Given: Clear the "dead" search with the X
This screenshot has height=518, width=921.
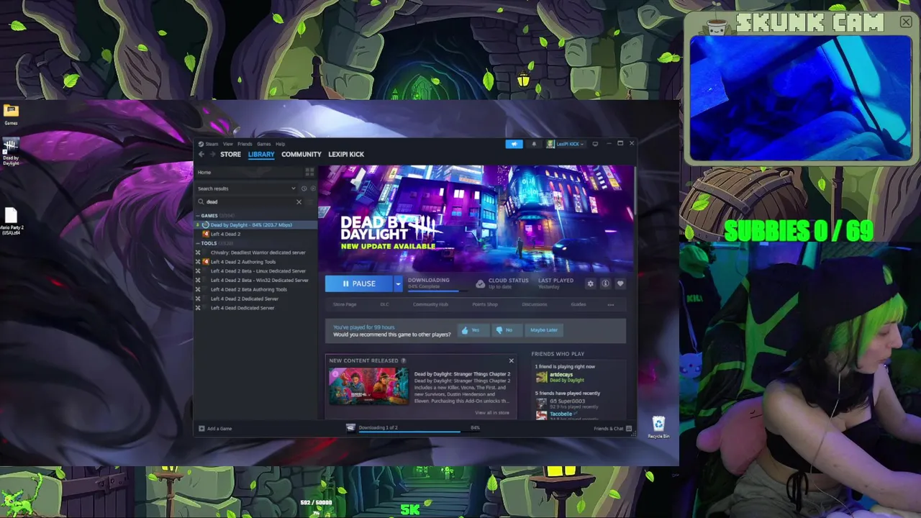Looking at the screenshot, I should (x=299, y=201).
